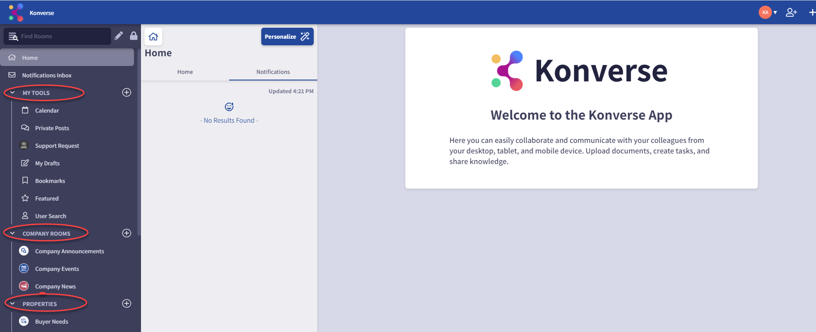Switch to the Notifications tab
This screenshot has height=332, width=816.
pos(273,72)
